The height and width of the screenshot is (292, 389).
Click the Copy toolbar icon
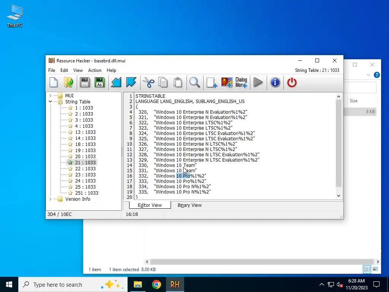click(163, 83)
